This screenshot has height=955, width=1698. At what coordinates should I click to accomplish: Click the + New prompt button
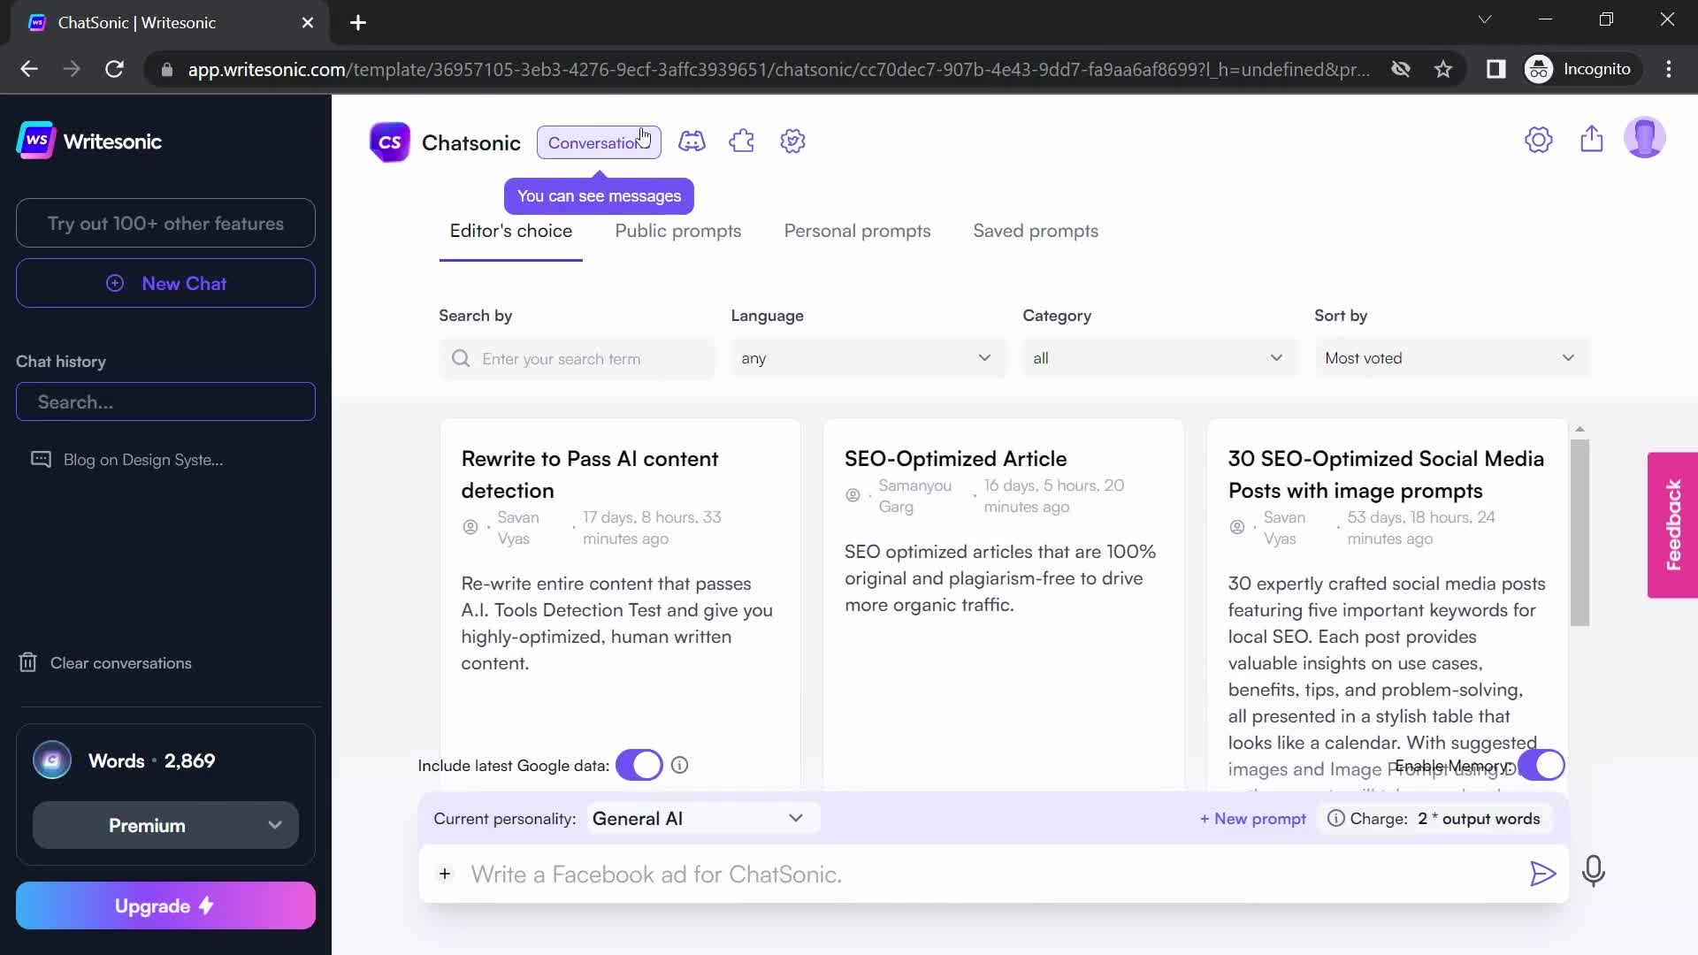point(1252,817)
